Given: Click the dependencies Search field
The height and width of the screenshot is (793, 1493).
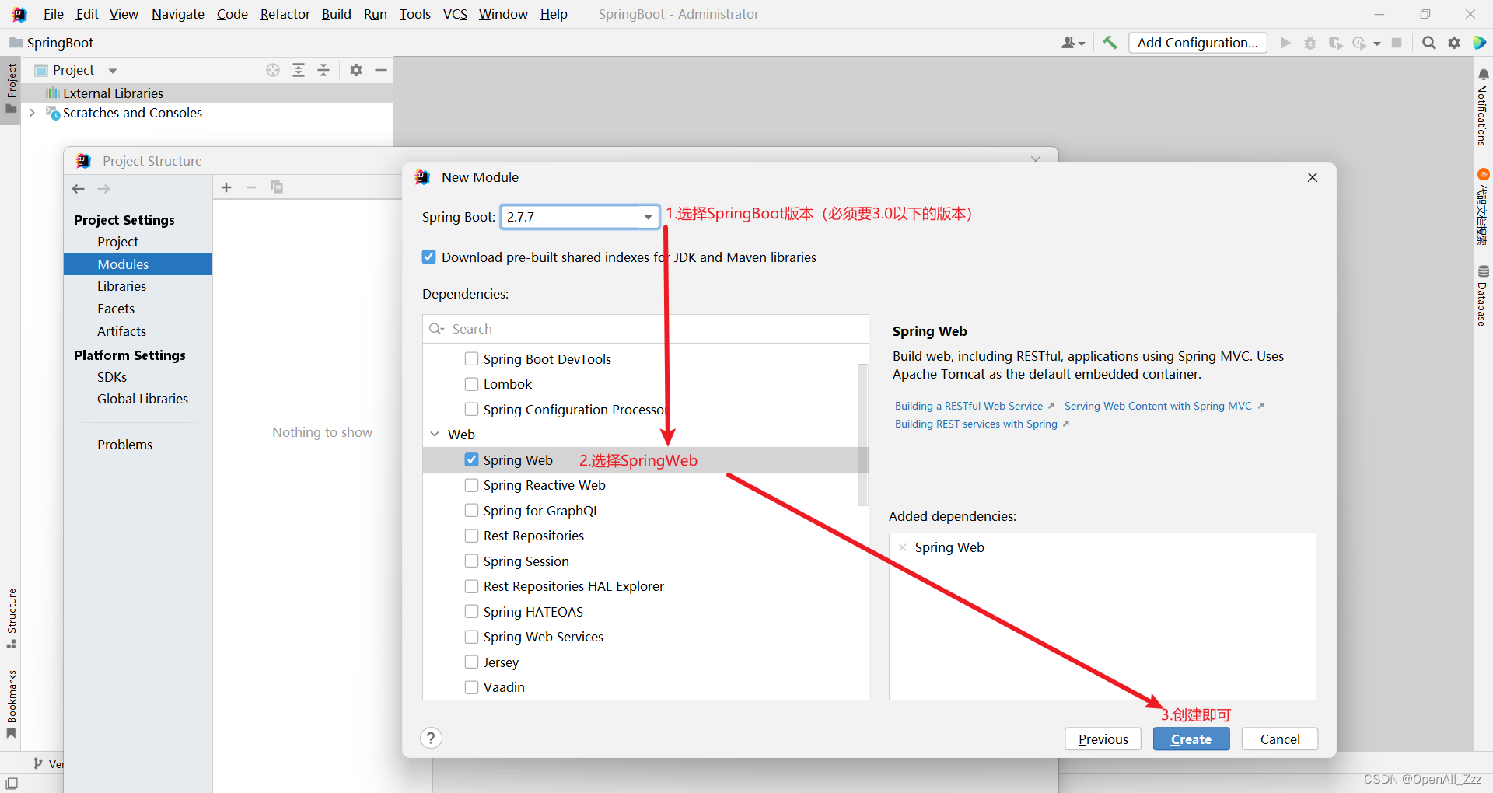Looking at the screenshot, I should tap(645, 329).
